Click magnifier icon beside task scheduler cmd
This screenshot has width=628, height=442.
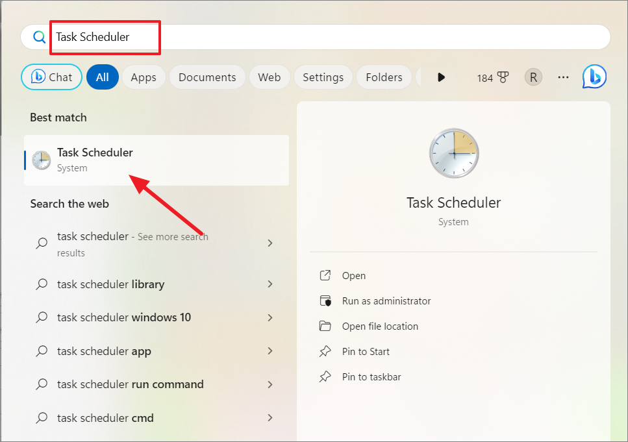(x=42, y=417)
